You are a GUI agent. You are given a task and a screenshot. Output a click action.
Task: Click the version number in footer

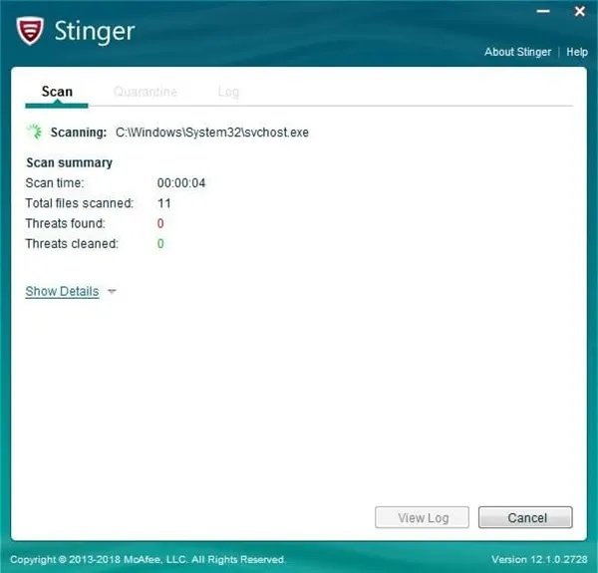pos(538,559)
